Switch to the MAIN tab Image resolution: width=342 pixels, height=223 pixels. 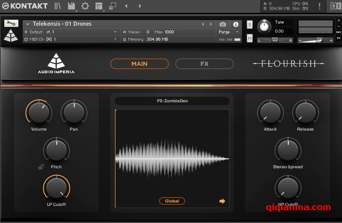(x=139, y=64)
